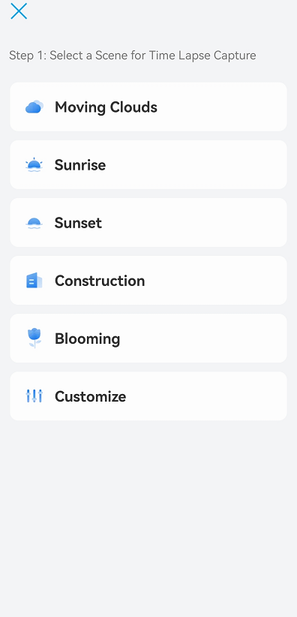The height and width of the screenshot is (617, 297).
Task: Choose Sunrise as the time lapse scene
Action: click(148, 164)
